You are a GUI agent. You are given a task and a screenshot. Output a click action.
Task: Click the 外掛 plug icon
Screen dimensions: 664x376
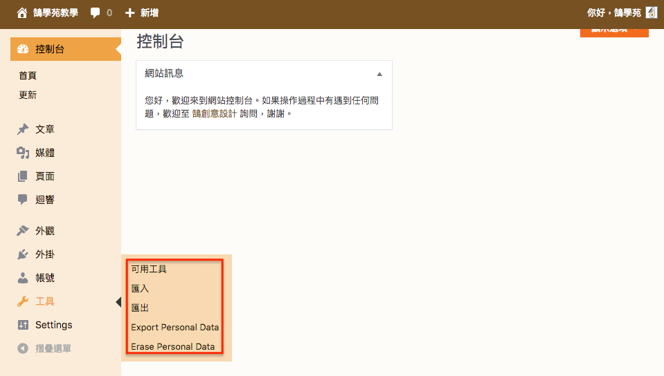[23, 254]
